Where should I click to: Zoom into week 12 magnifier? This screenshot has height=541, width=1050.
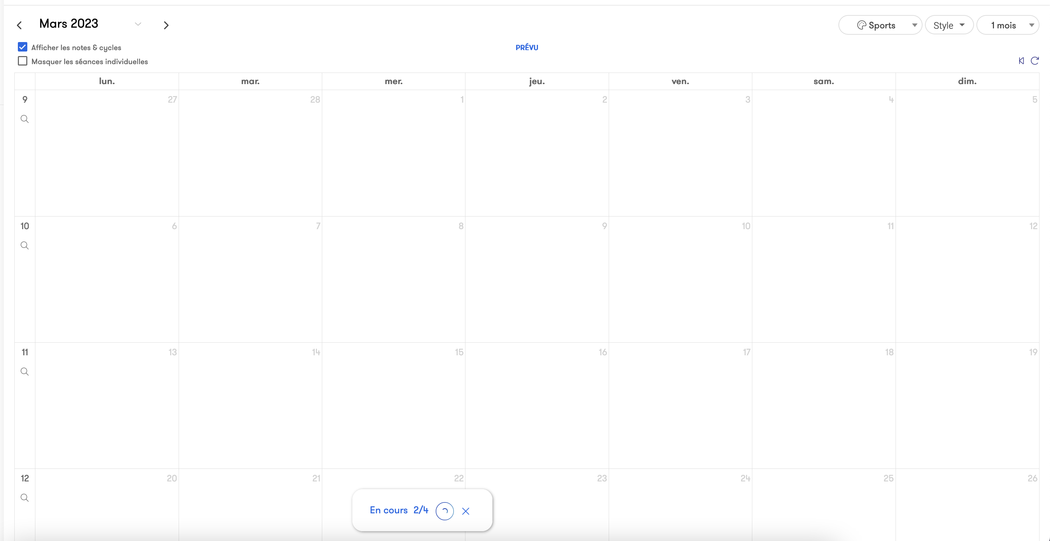25,498
